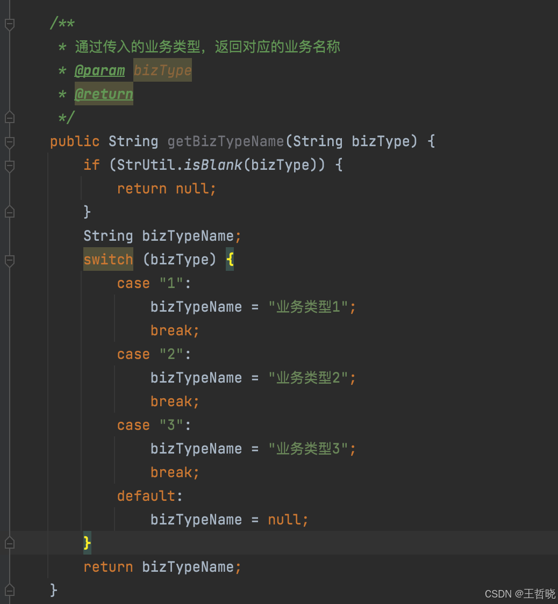Collapse the getBizTypeName method fold marker
This screenshot has width=558, height=604.
(9, 141)
